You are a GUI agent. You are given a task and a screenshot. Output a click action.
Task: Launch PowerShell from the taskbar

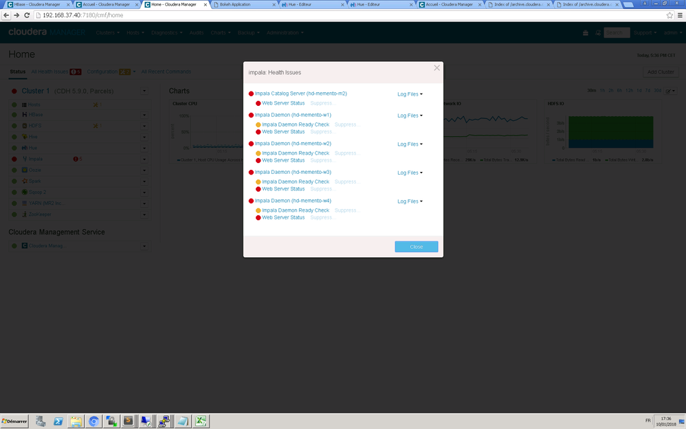point(58,421)
